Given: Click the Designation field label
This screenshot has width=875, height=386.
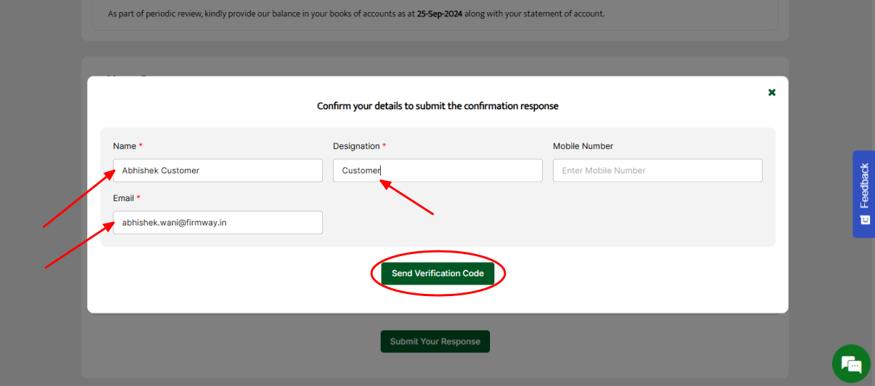Looking at the screenshot, I should tap(356, 146).
